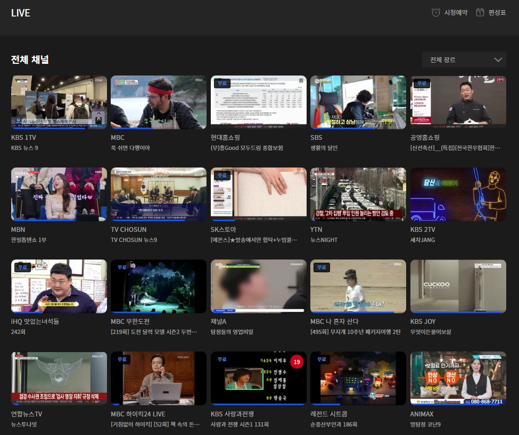Click the alarm clock icon for 시청예약
Viewport: 519px width, 435px height.
(x=435, y=13)
